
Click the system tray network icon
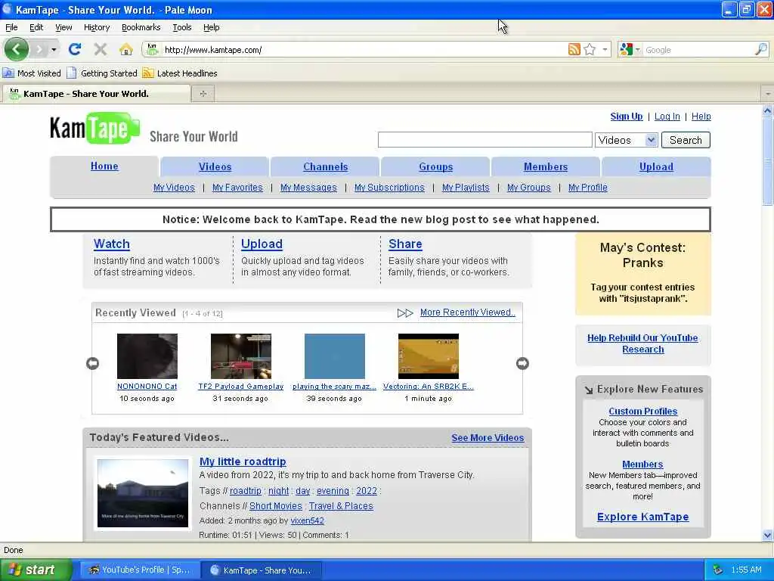[x=718, y=570]
